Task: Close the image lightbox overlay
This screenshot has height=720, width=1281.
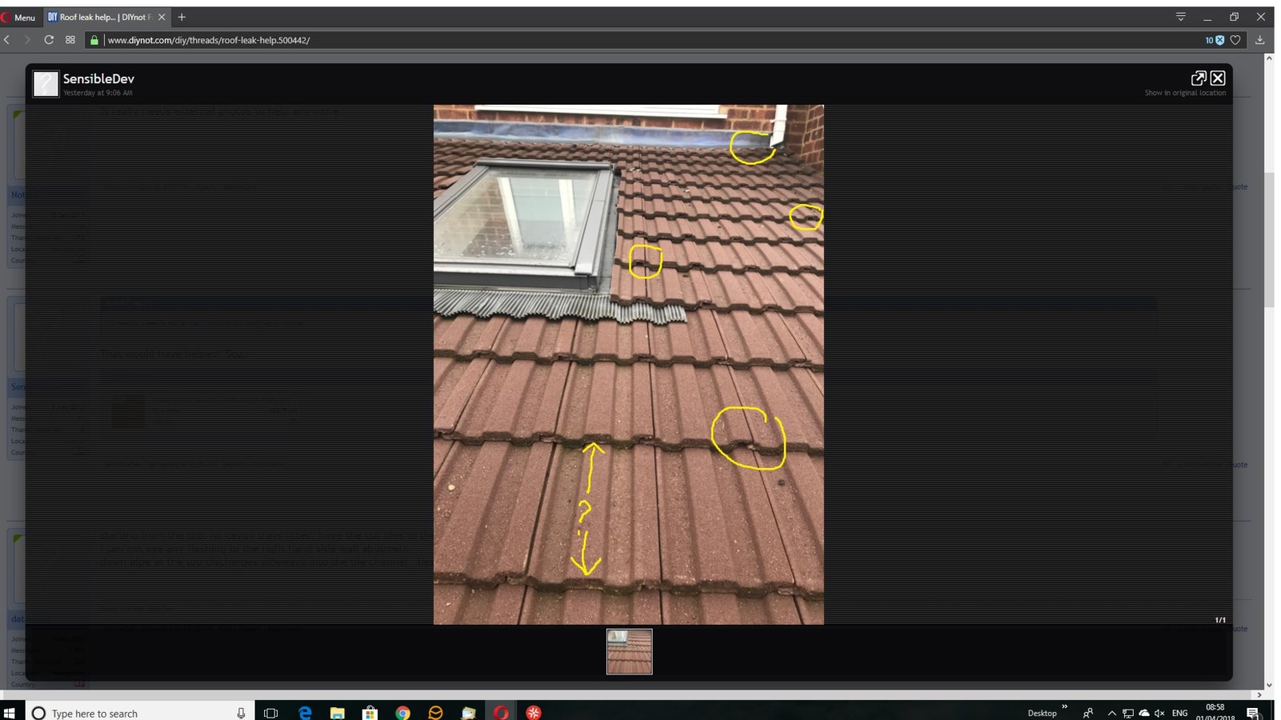Action: point(1218,78)
